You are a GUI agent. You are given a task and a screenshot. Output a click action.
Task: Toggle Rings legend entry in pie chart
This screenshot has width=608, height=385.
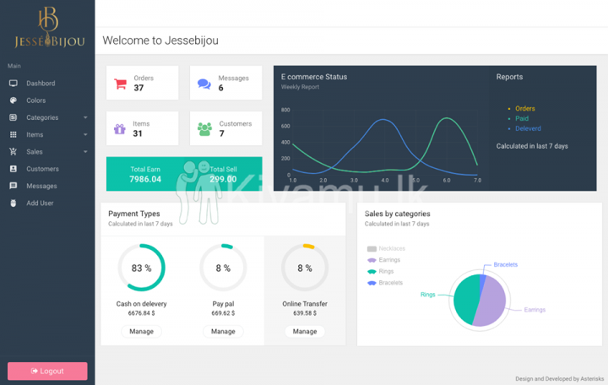[381, 271]
